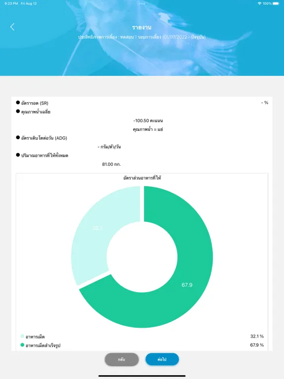The height and width of the screenshot is (379, 284).
Task: Click the ปริมาณอาหารที่ให้ทั้งหมด label
Action: pyautogui.click(x=45, y=155)
